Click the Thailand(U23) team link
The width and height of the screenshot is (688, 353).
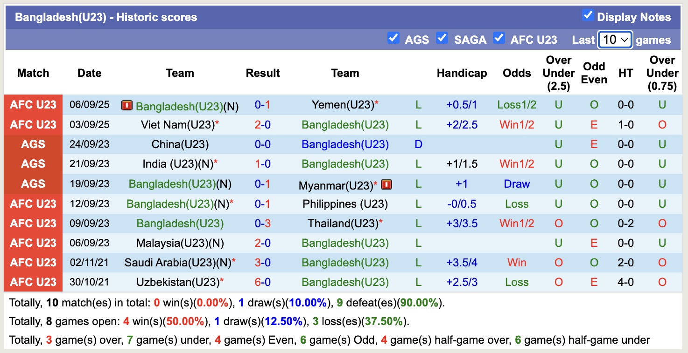pyautogui.click(x=343, y=224)
